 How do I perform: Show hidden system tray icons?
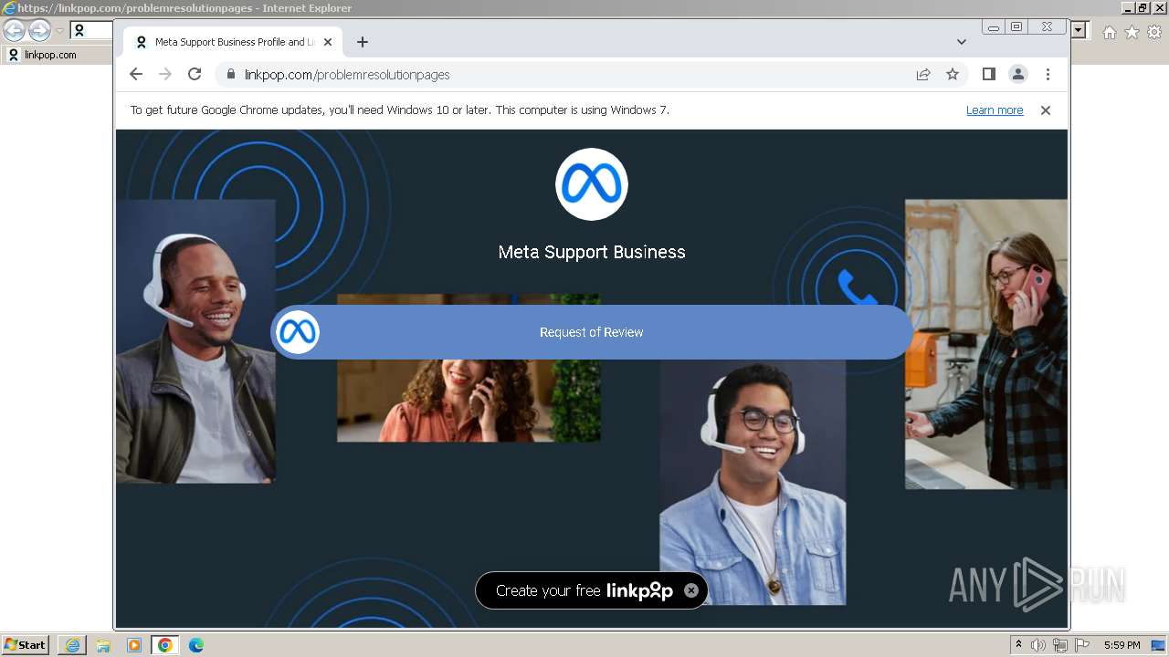1019,645
